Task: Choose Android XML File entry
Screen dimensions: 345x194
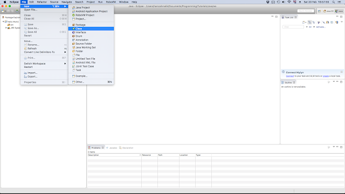Action: pyautogui.click(x=91, y=63)
